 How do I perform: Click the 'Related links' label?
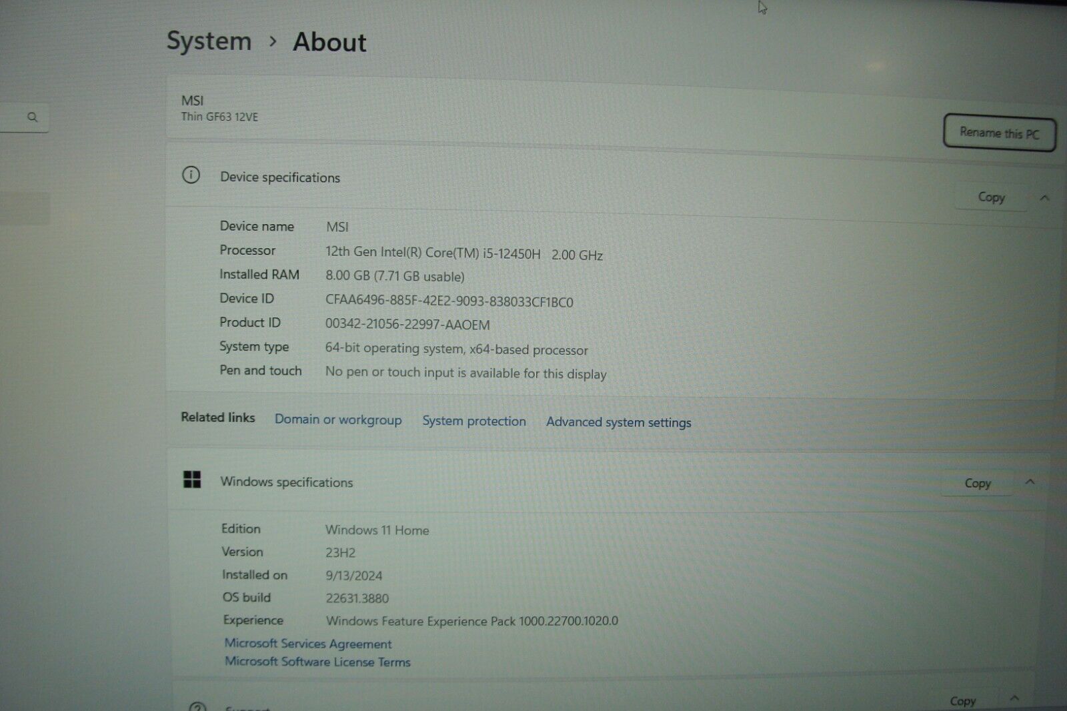[218, 418]
